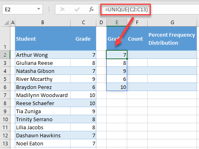The width and height of the screenshot is (199, 149).
Task: Select the Reese Schaefer cell
Action: [x=43, y=103]
